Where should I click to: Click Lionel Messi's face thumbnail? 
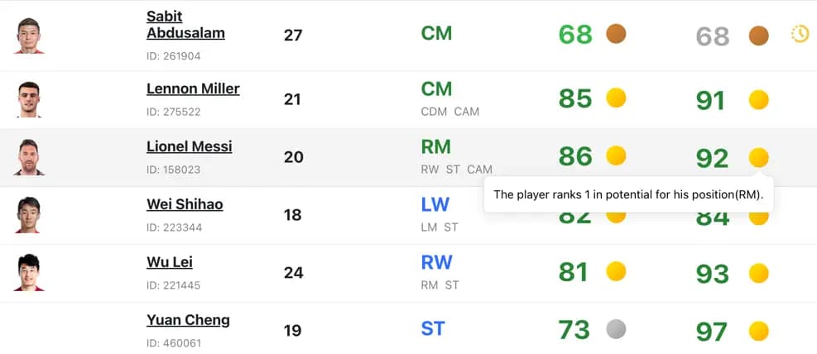[x=29, y=157]
